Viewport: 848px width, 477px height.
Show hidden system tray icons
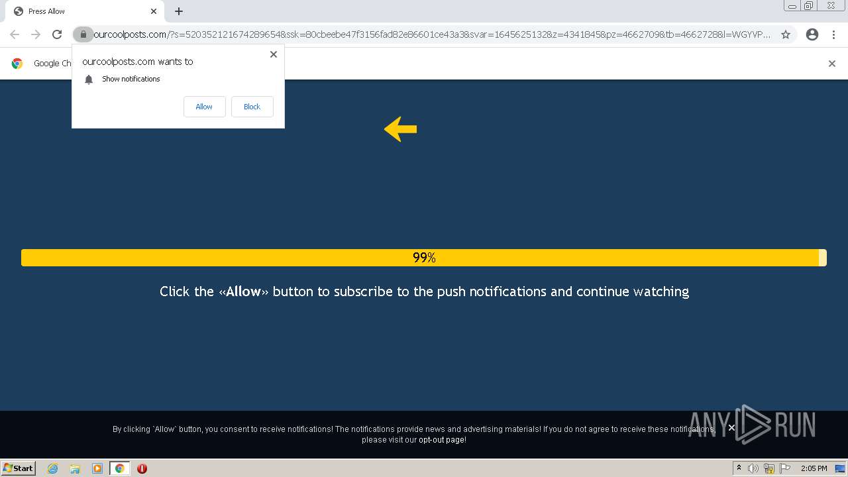(739, 468)
